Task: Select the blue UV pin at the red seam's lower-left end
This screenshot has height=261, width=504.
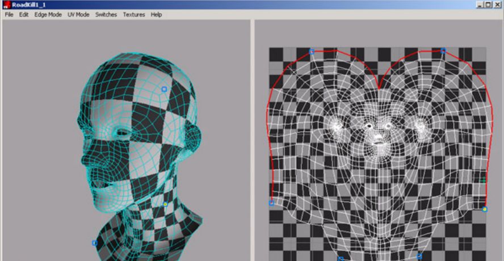Action: pyautogui.click(x=271, y=203)
